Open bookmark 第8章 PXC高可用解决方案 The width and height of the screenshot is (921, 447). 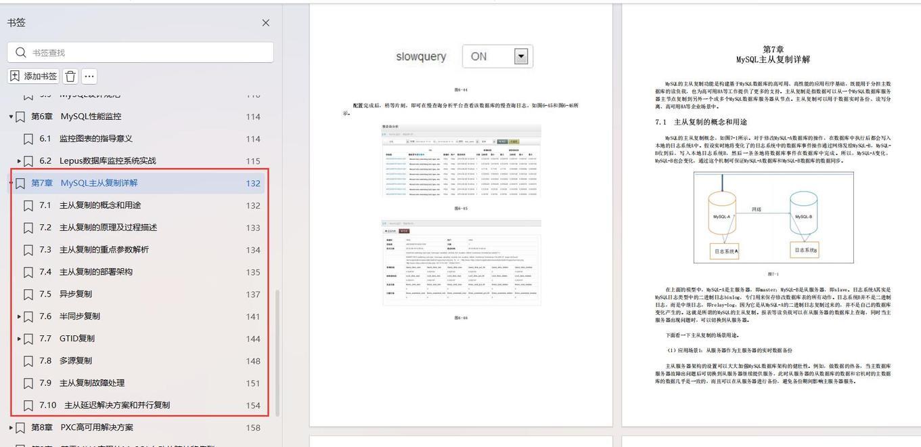(x=82, y=427)
